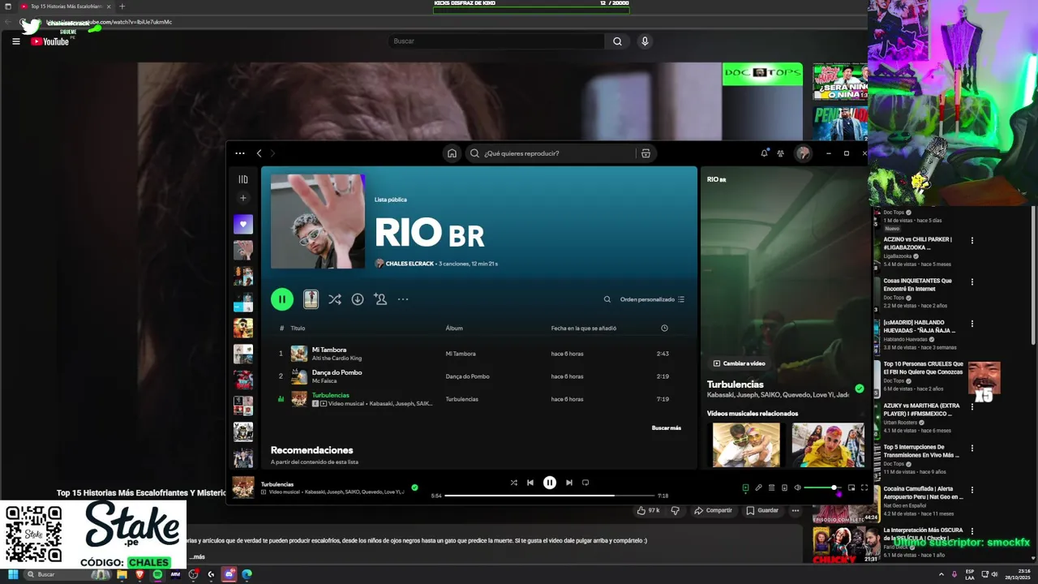This screenshot has height=584, width=1038.
Task: Dislike the YouTube video
Action: point(676,510)
